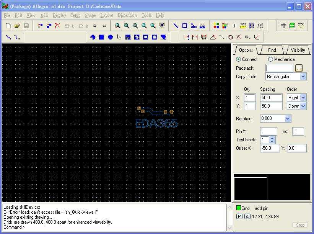Screen dimensions: 314x234
Task: Open the X Order Right dropdown
Action: pyautogui.click(x=303, y=98)
